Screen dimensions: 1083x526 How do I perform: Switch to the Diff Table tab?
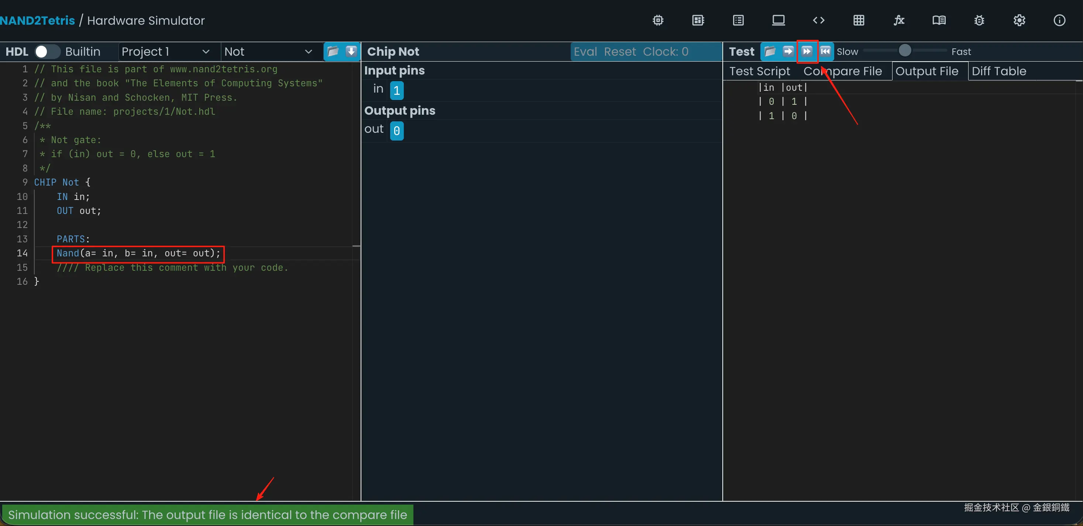pyautogui.click(x=998, y=71)
